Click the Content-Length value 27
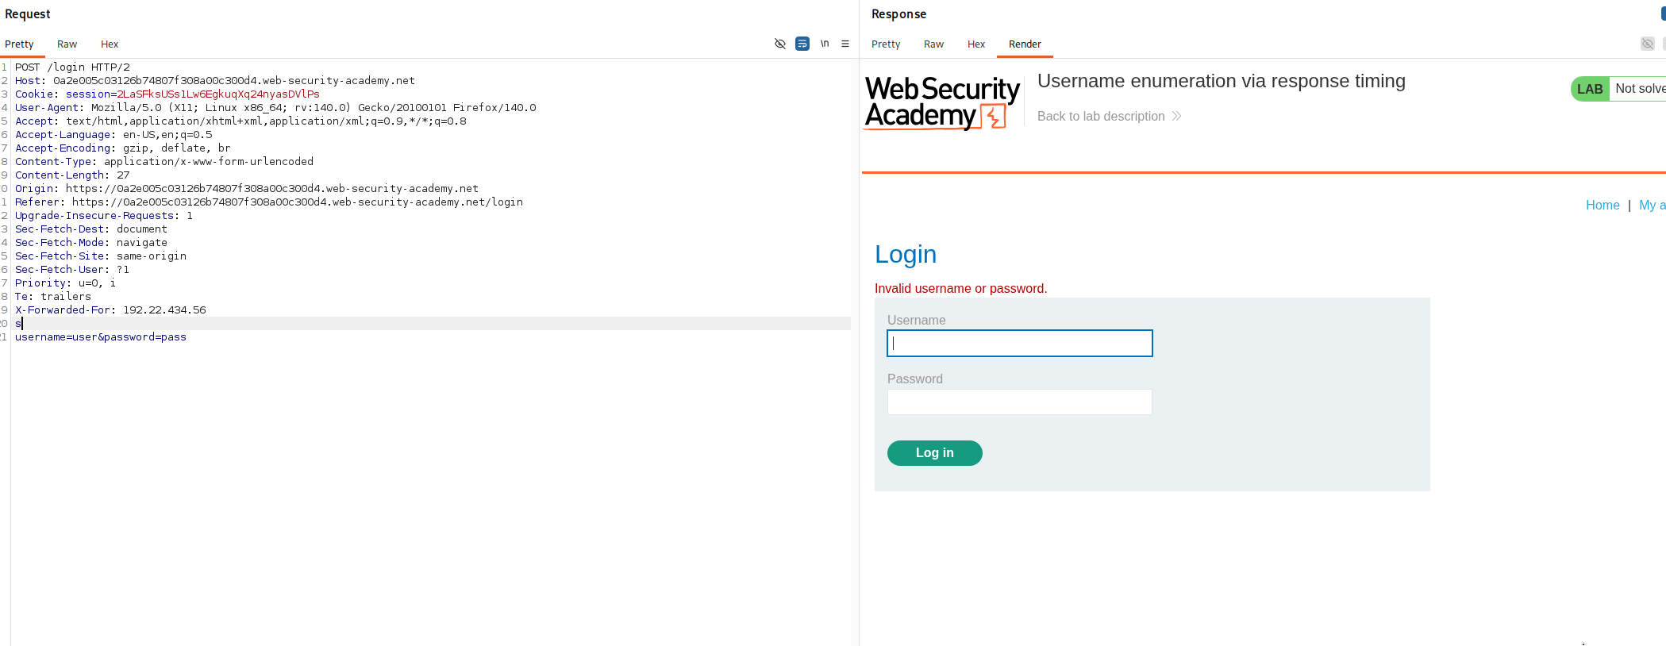This screenshot has height=646, width=1666. coord(123,175)
